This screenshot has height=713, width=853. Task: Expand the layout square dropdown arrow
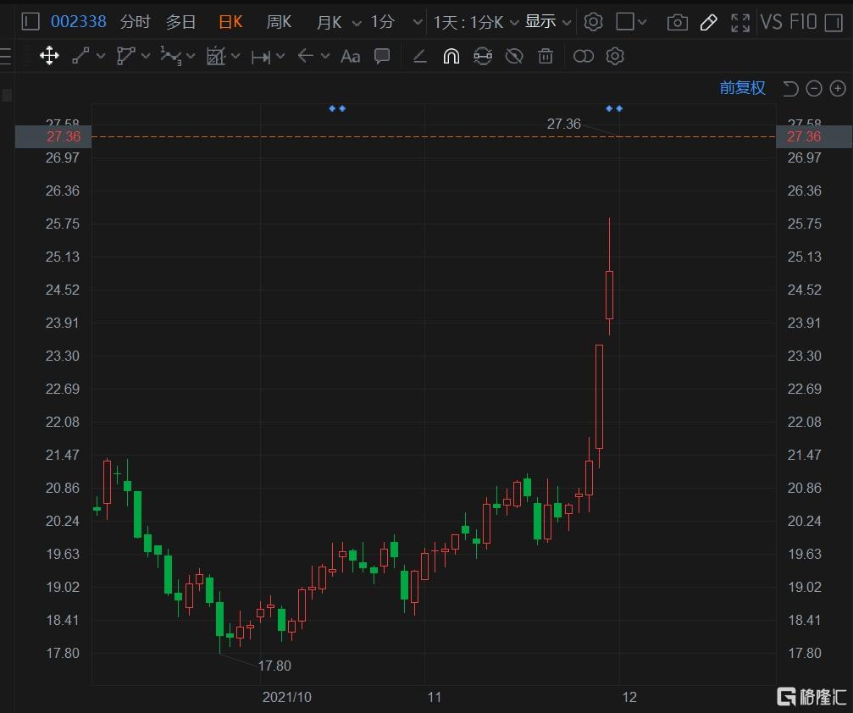coord(642,22)
